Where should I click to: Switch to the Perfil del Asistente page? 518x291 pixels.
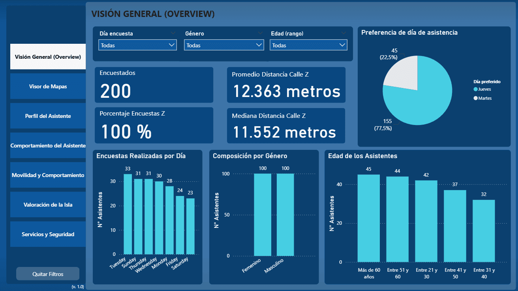point(47,116)
